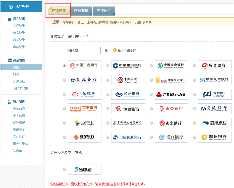
Task: Select the 盛付通 radio button
Action: point(65,169)
